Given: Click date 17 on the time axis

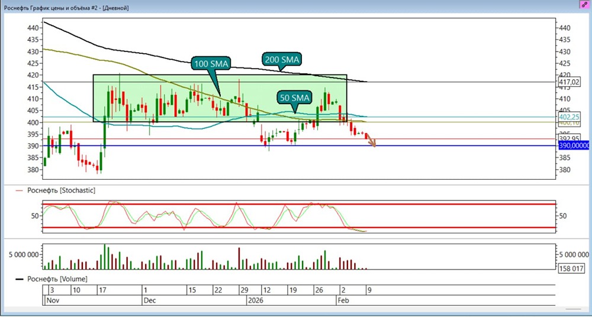Looking at the screenshot, I should click(x=102, y=290).
